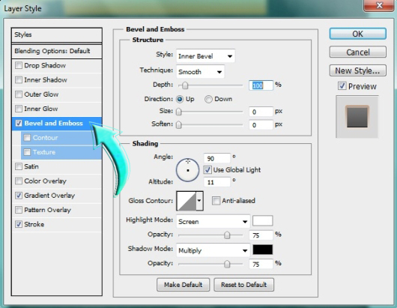Click the Depth slider handle
Image resolution: width=397 pixels, height=308 pixels.
(185, 85)
